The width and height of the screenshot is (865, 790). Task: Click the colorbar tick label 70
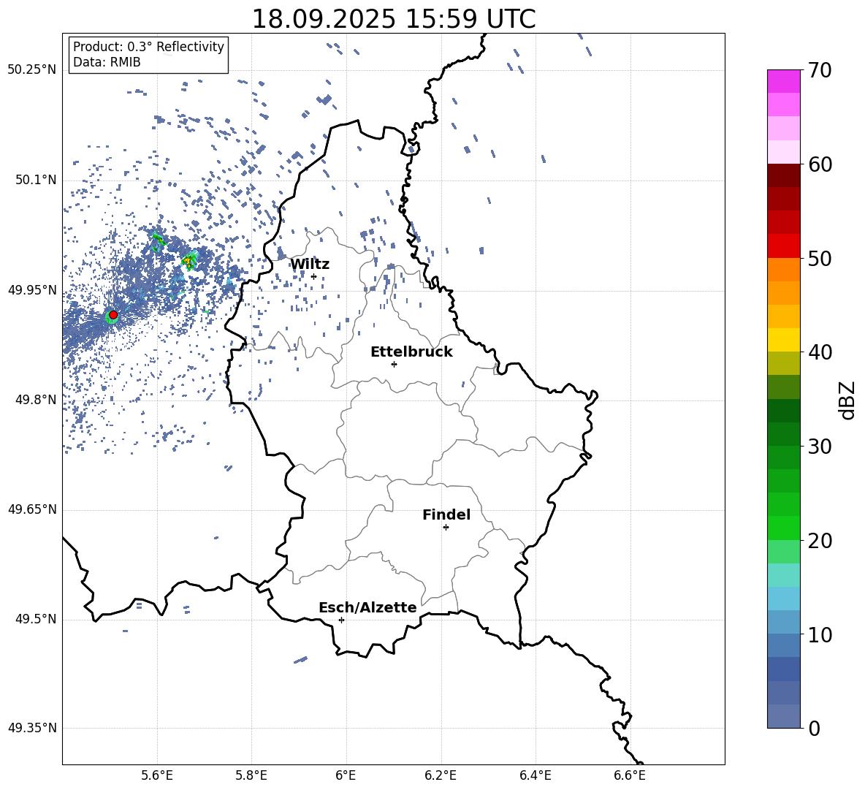(820, 70)
